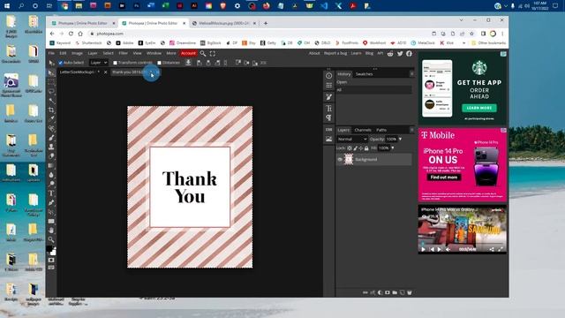Switch to the Channels tab
The height and width of the screenshot is (318, 565).
[363, 130]
